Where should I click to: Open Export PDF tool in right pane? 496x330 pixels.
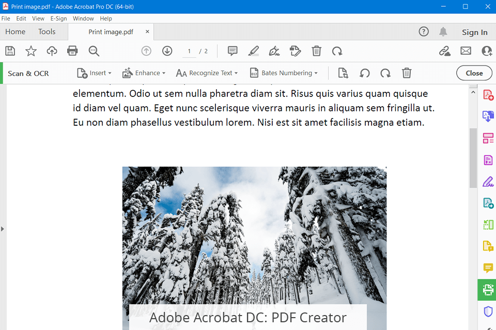(x=488, y=116)
